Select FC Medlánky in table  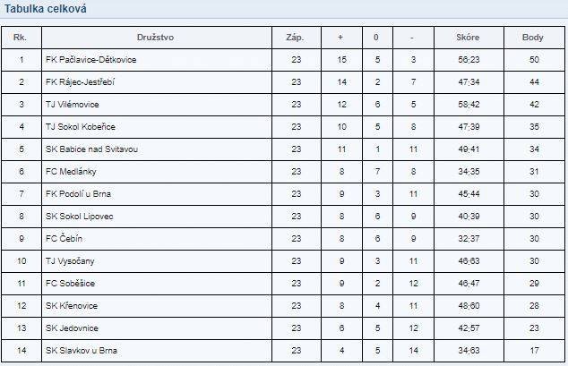[71, 172]
